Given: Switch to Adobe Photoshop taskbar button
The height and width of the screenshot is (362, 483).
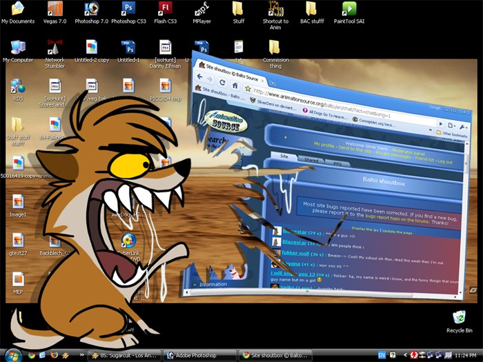Looking at the screenshot, I should click(x=200, y=355).
